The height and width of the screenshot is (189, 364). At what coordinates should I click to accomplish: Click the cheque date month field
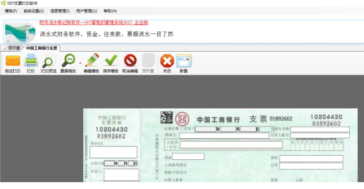click(228, 129)
